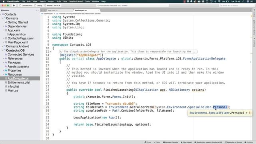Collapse the App.xaml node
This screenshot has height=144, width=256.
(4, 30)
